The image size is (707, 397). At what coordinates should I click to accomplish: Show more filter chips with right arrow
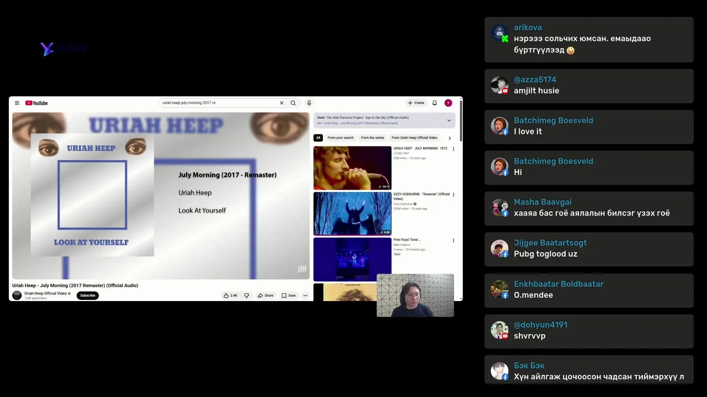(x=450, y=138)
